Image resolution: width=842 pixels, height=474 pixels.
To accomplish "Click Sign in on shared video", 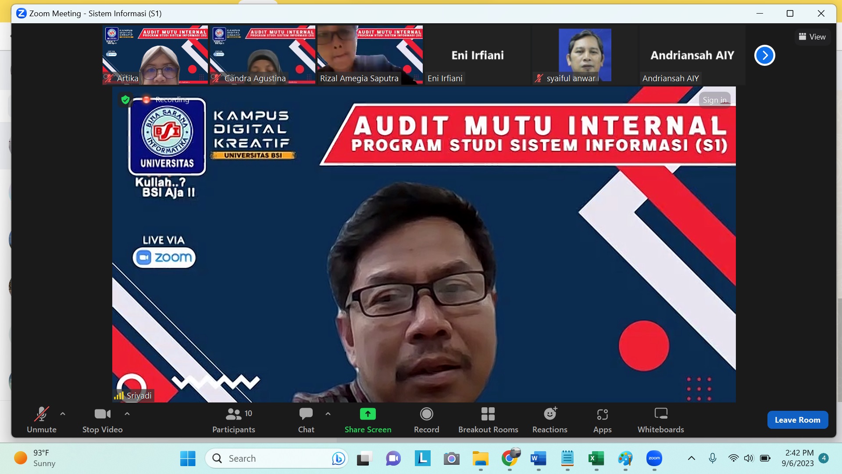I will [x=715, y=100].
